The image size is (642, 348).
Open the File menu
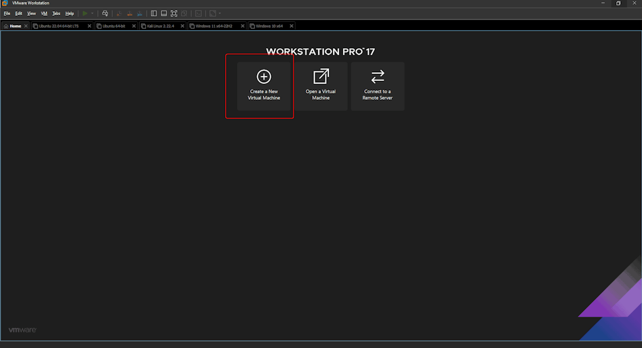(x=7, y=14)
